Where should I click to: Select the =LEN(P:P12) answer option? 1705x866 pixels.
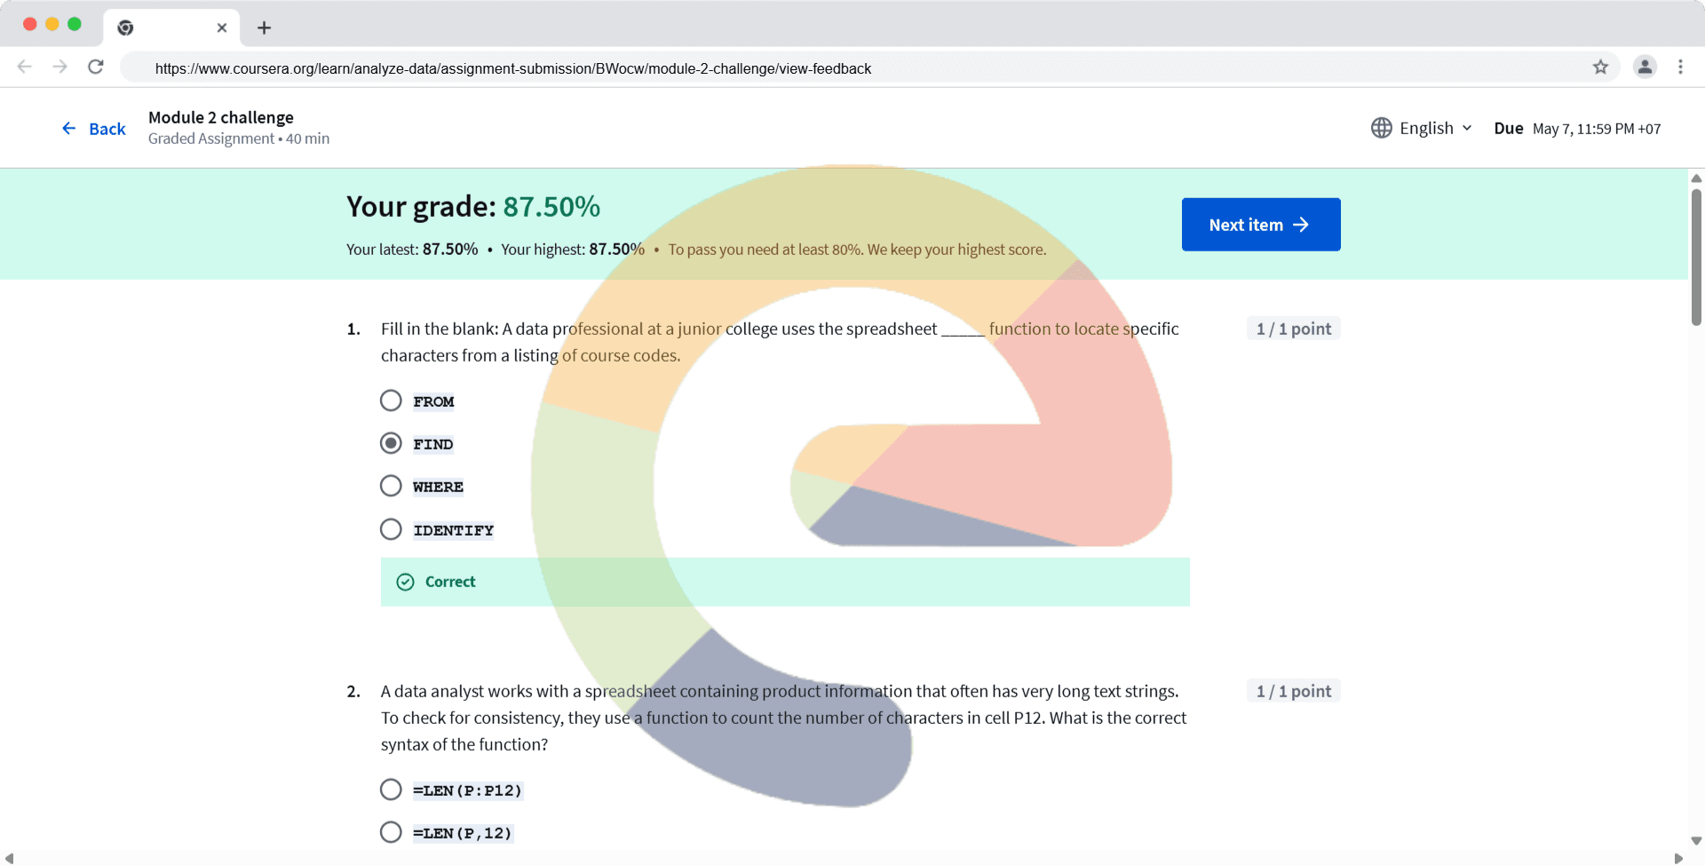(x=391, y=790)
